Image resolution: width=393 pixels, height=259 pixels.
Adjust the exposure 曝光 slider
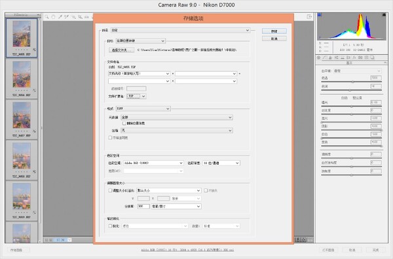(x=351, y=107)
